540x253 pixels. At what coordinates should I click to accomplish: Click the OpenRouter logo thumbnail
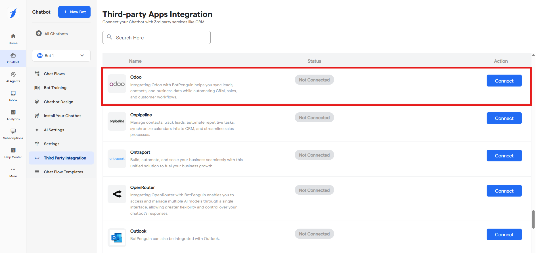pos(117,194)
